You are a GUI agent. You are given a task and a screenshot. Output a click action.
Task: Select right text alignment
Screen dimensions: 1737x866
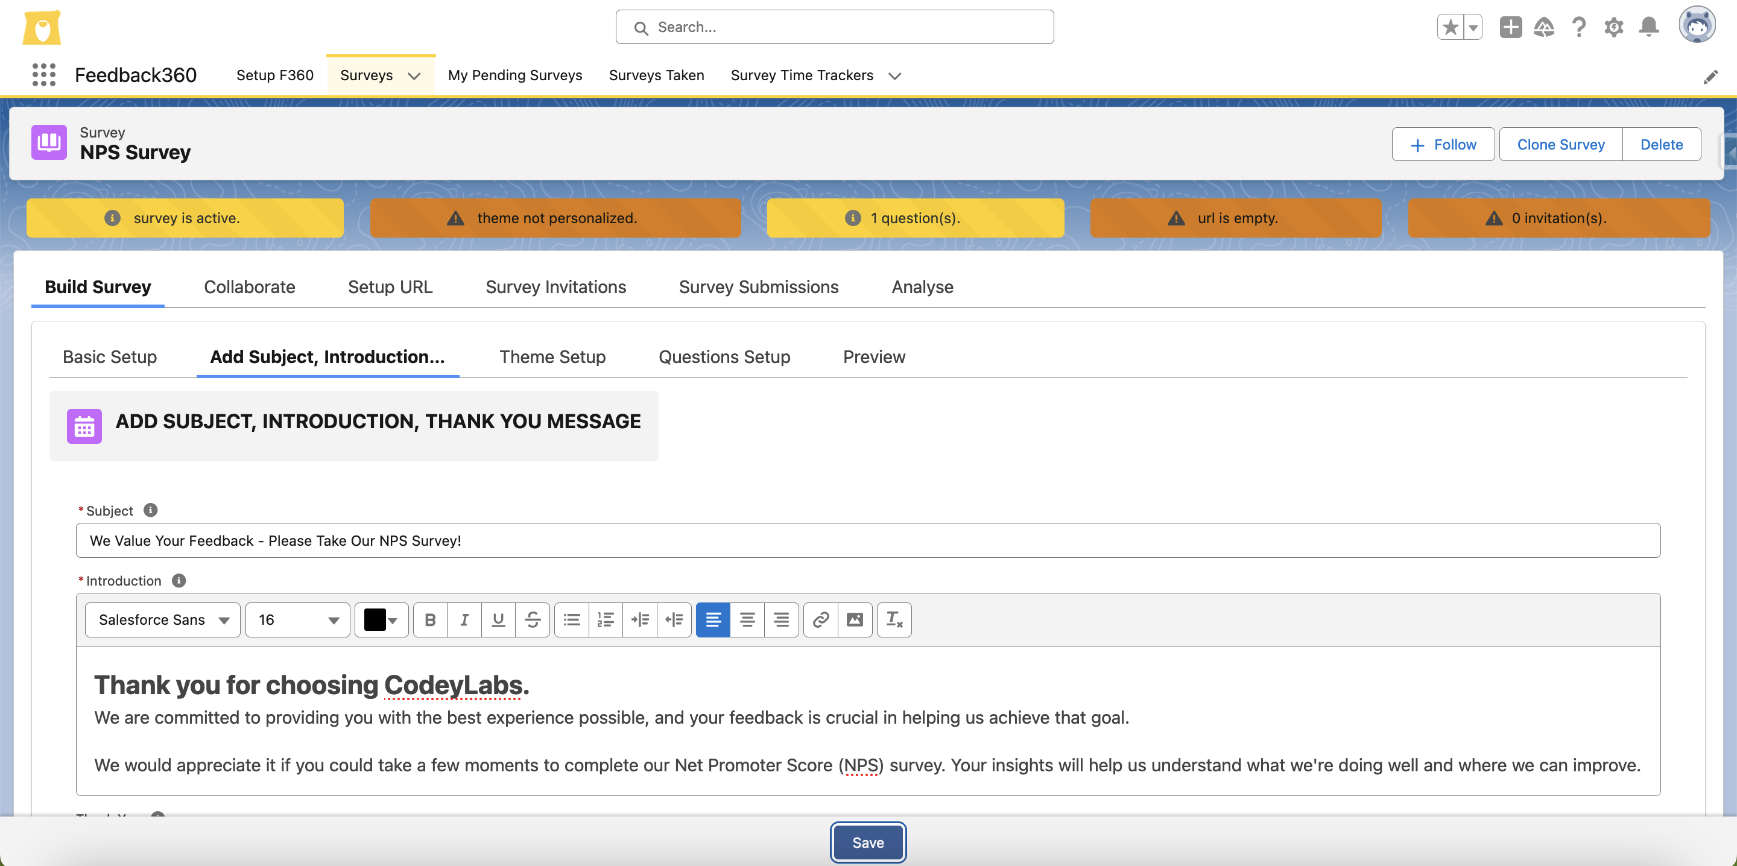pos(782,619)
